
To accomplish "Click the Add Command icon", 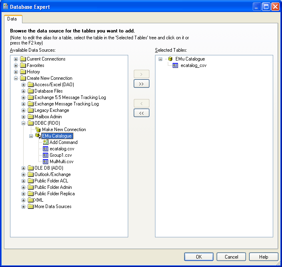I will (45, 142).
